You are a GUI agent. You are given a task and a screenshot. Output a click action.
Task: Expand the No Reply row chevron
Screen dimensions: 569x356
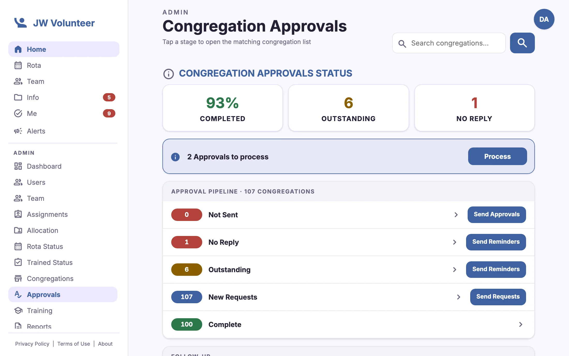454,242
